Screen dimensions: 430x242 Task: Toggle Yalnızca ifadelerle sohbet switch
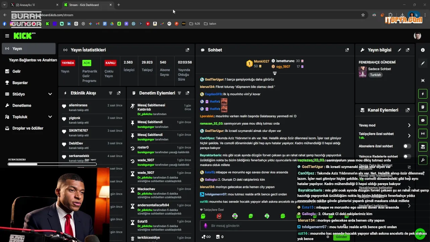[407, 156]
